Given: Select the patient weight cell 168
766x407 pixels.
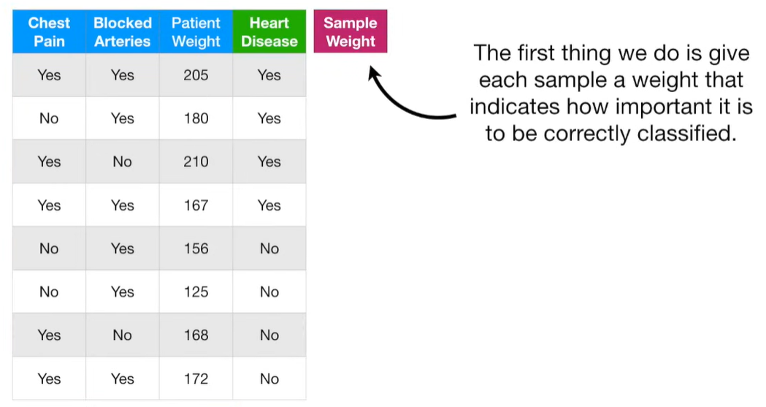Looking at the screenshot, I should pos(196,335).
